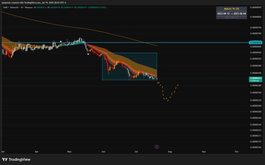Click the 0.00000850 price axis label
265x165 pixels.
[256, 17]
